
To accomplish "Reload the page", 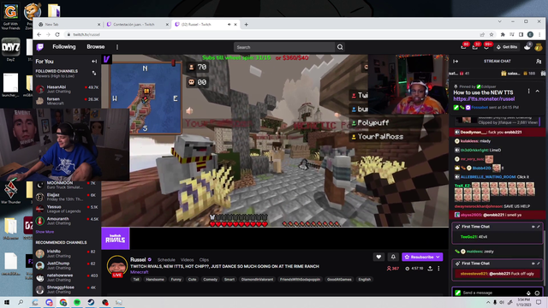I will 57,34.
